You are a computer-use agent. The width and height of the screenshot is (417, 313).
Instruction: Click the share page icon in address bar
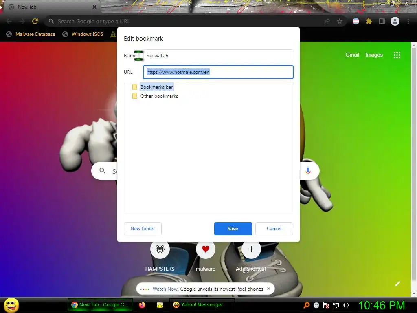pos(326,21)
